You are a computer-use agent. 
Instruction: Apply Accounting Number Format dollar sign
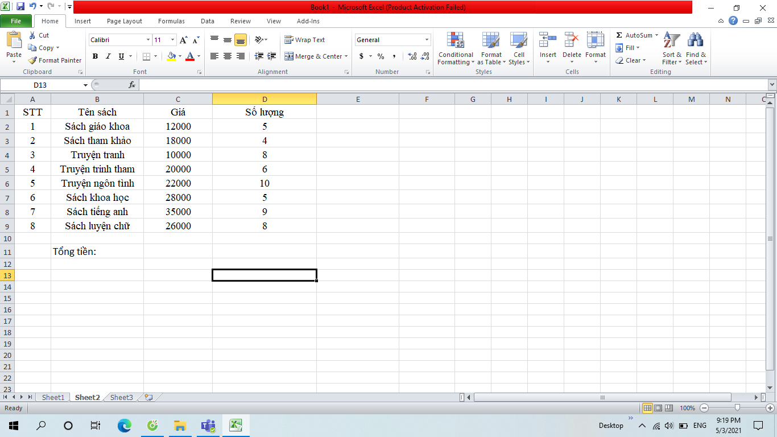[361, 56]
